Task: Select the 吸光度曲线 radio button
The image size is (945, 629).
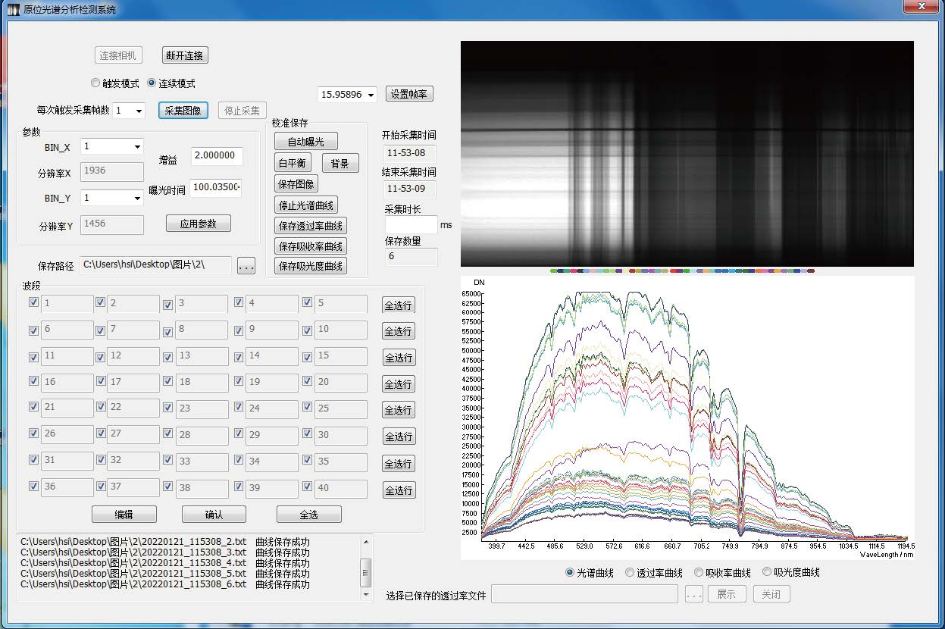Action: click(767, 572)
